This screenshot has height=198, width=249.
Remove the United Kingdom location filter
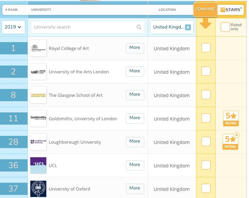click(x=188, y=28)
